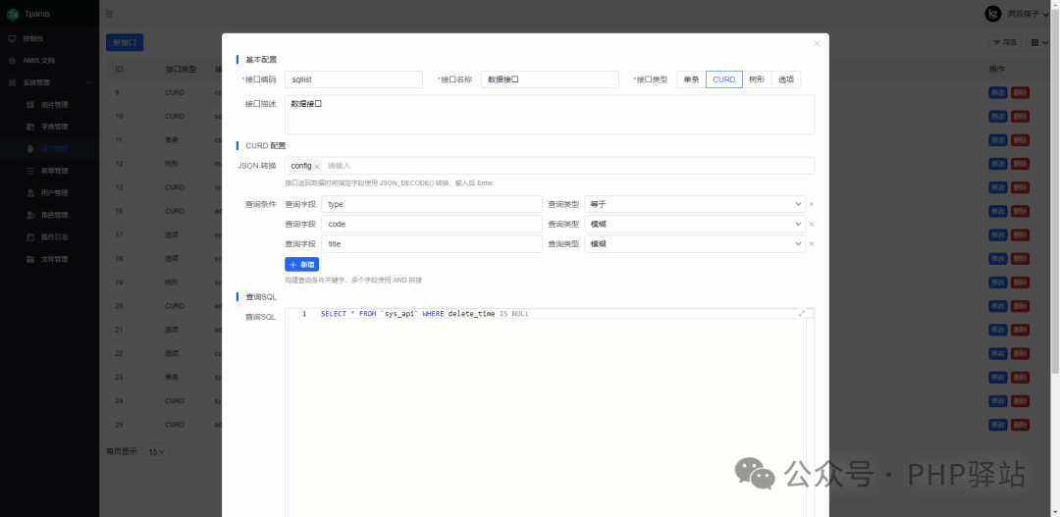Click the 接口类型 column header
Image resolution: width=1060 pixels, height=517 pixels.
tap(181, 69)
